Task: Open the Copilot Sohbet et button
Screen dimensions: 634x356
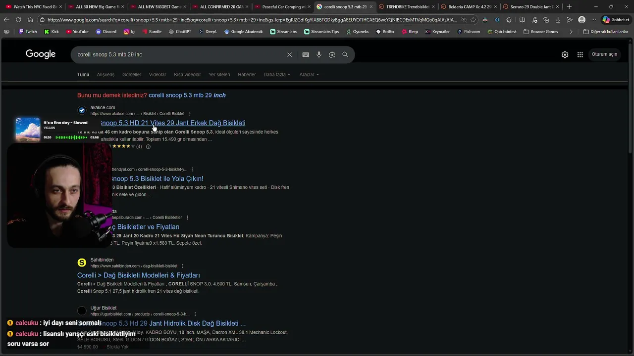Action: (616, 20)
